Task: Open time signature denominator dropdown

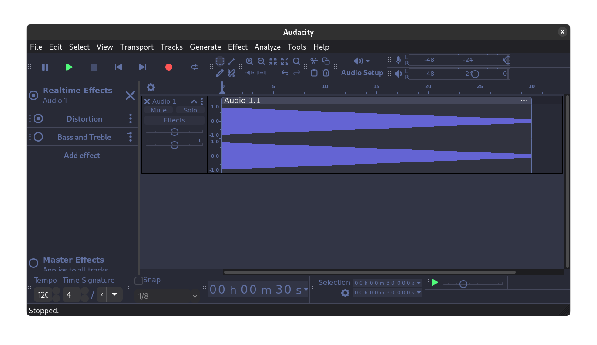Action: [114, 294]
